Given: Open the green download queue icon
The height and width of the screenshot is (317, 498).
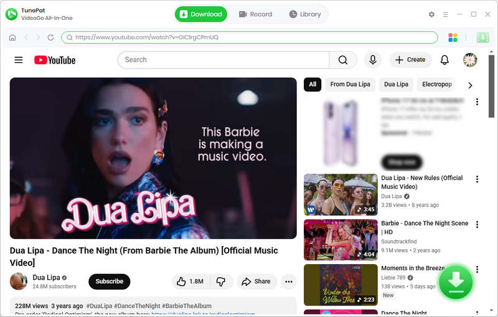Looking at the screenshot, I should (482, 37).
